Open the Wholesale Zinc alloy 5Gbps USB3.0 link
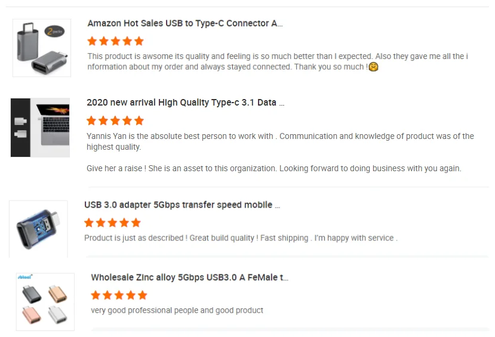Viewport: 495px width, 337px height. [x=189, y=277]
